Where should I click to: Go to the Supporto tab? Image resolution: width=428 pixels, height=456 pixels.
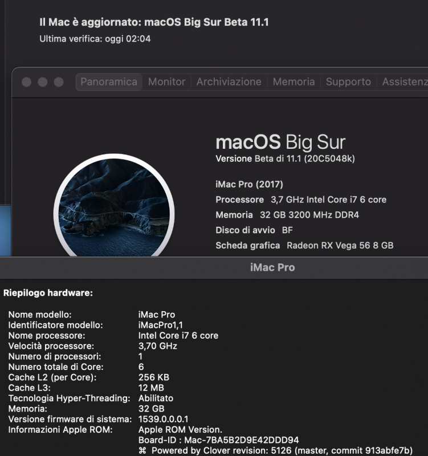348,82
